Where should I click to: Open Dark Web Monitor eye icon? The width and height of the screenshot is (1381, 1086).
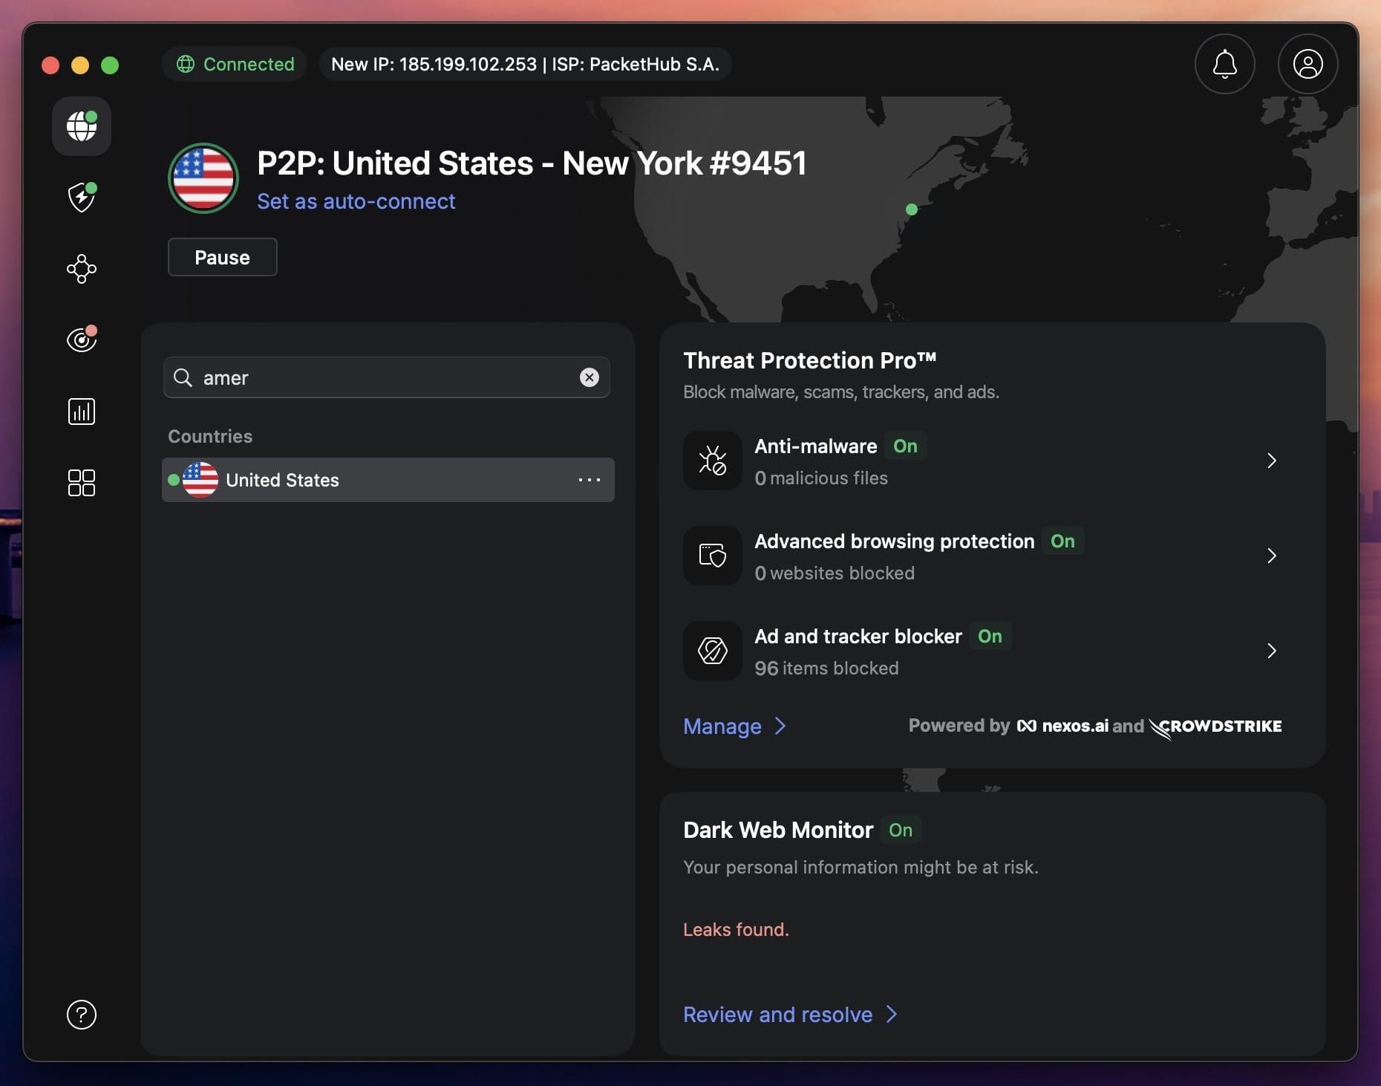81,339
